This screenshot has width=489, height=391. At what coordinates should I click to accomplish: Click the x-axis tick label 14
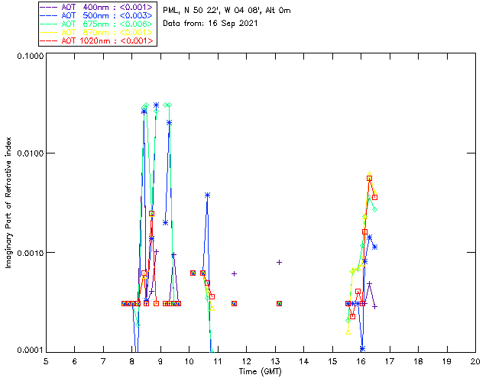[x=304, y=361]
